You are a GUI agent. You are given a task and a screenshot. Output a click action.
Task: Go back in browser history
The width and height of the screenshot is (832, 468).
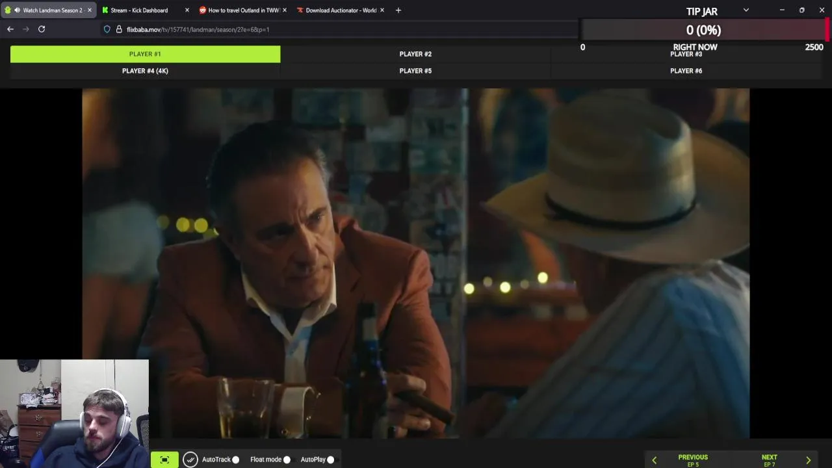click(10, 29)
